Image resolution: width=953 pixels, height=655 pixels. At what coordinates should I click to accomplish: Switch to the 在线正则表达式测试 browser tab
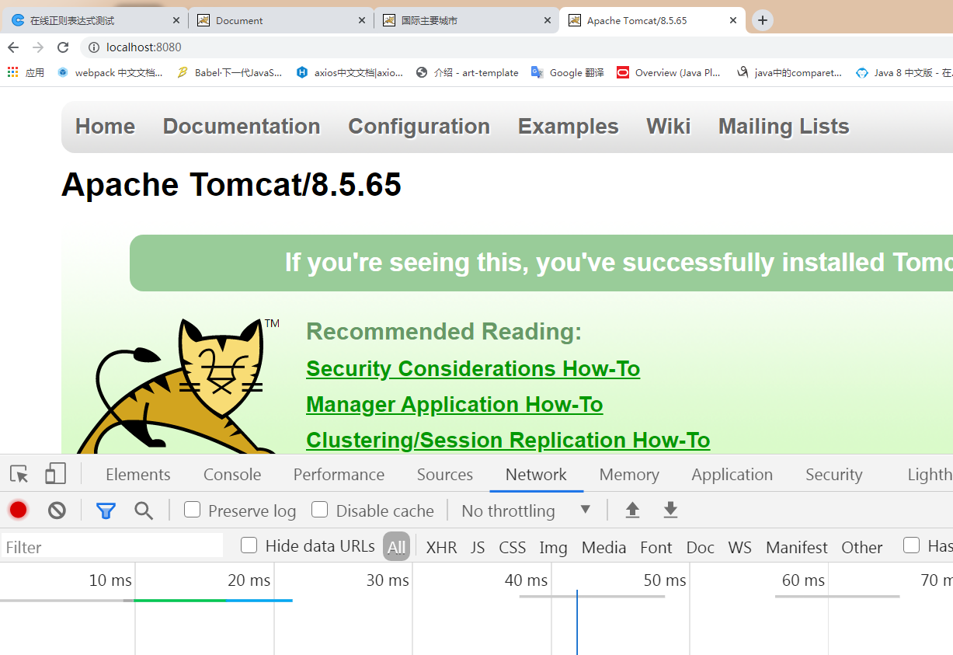(x=95, y=21)
